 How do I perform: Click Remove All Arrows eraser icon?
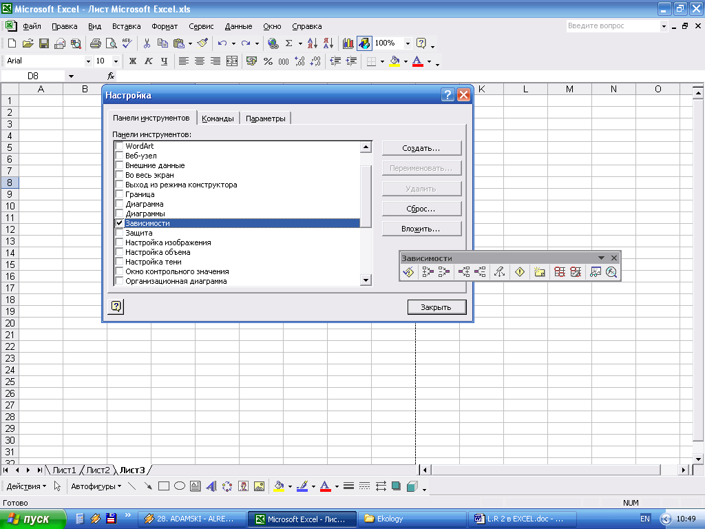click(x=500, y=272)
